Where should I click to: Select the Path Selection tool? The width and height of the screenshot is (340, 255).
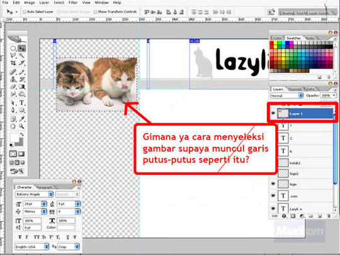[x=13, y=103]
